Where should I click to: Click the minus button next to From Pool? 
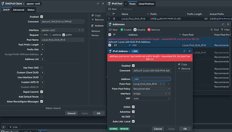pos(168,84)
